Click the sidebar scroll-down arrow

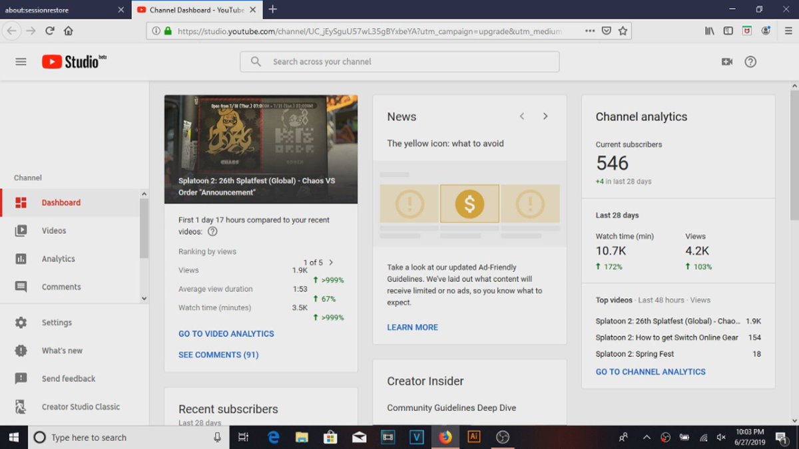pyautogui.click(x=144, y=299)
